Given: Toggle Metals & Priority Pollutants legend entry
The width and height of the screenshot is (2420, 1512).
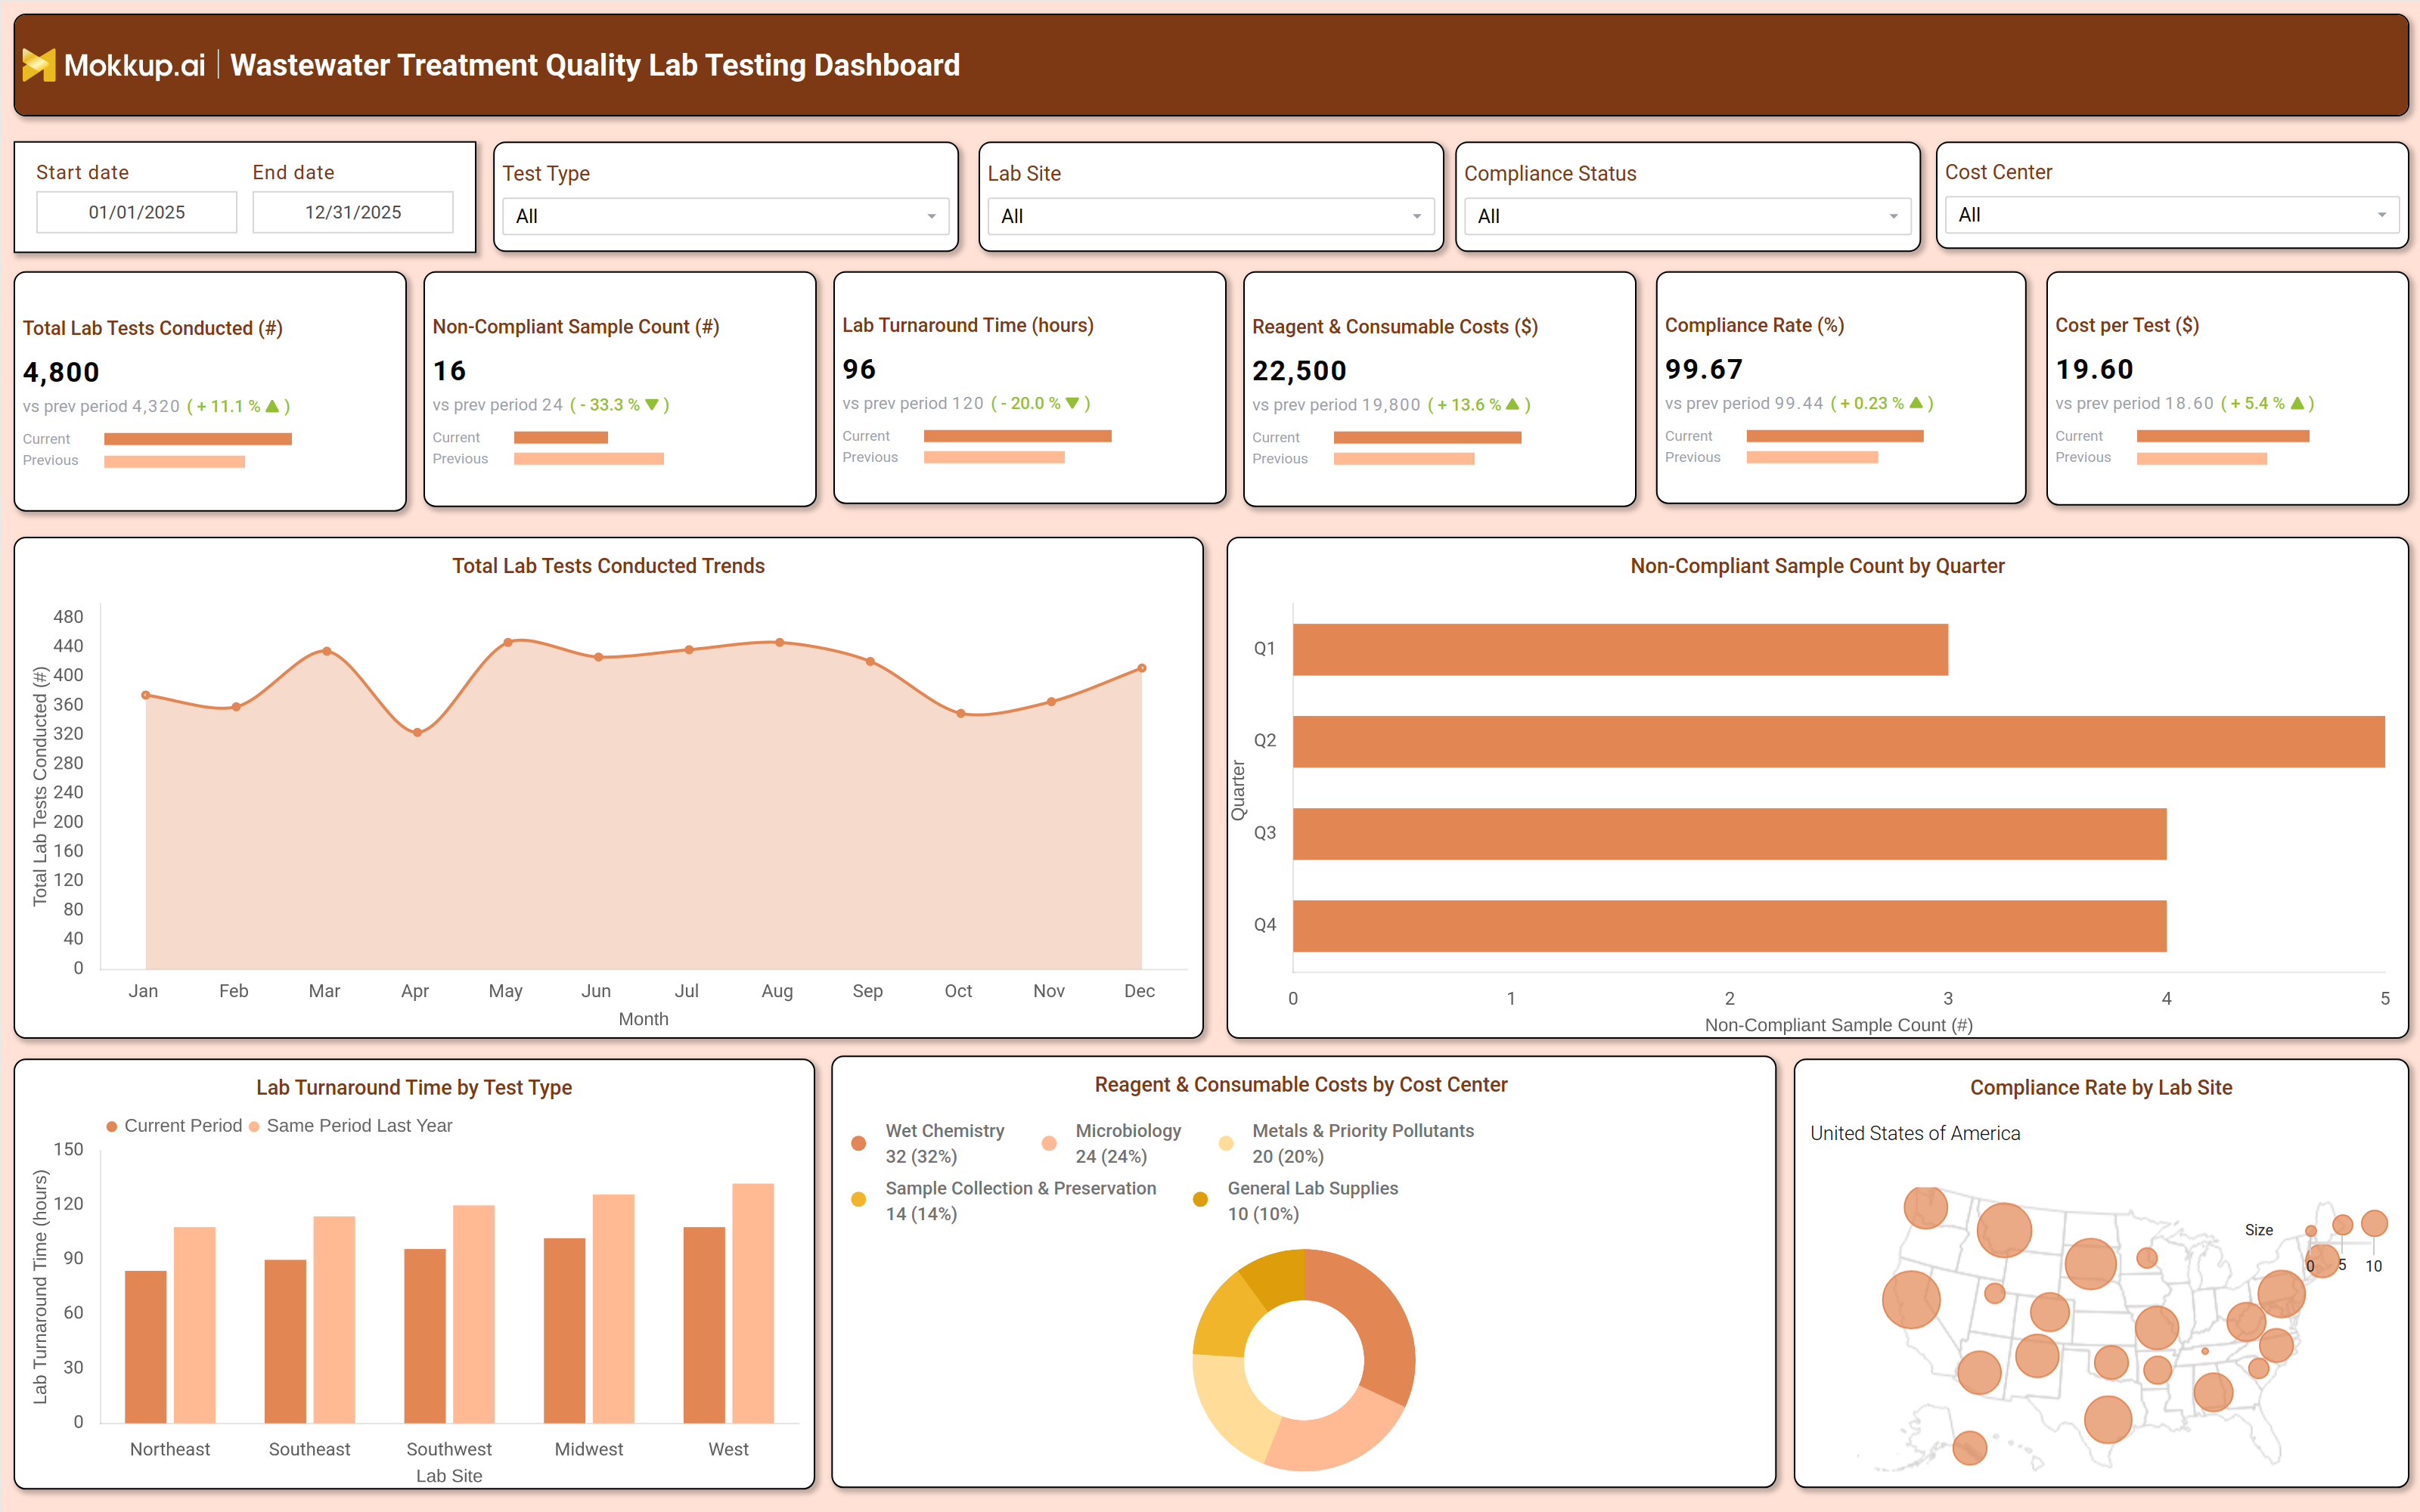Looking at the screenshot, I should pyautogui.click(x=1347, y=1143).
